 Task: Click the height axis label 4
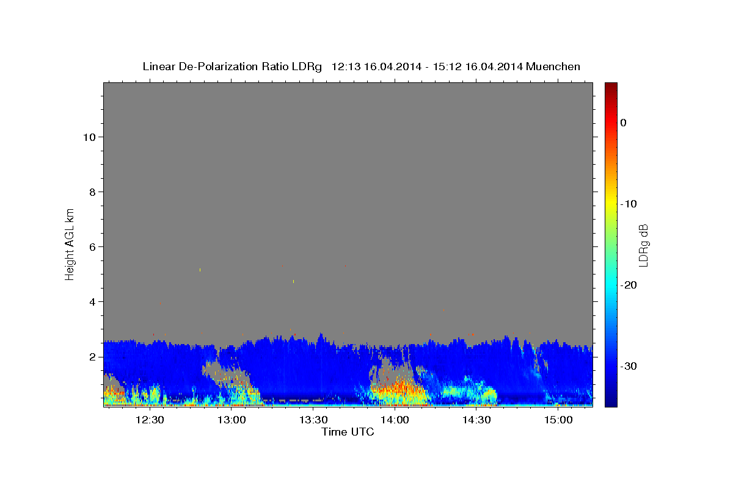[x=92, y=301]
